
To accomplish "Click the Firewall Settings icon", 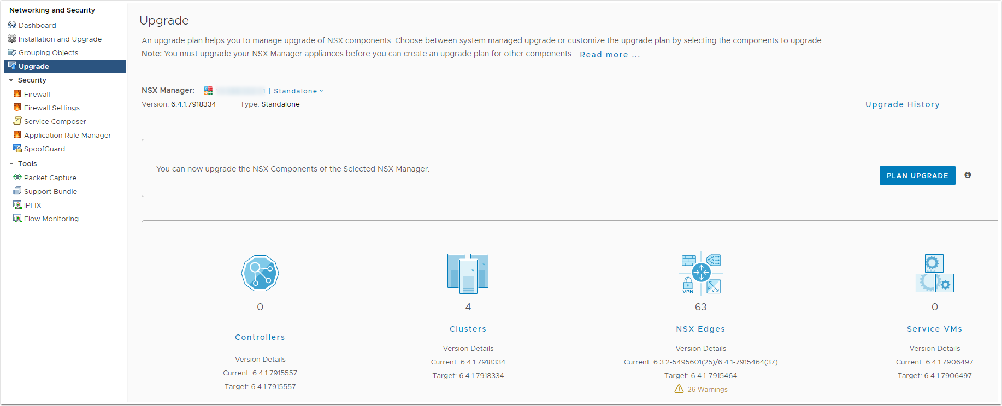I will [x=17, y=107].
